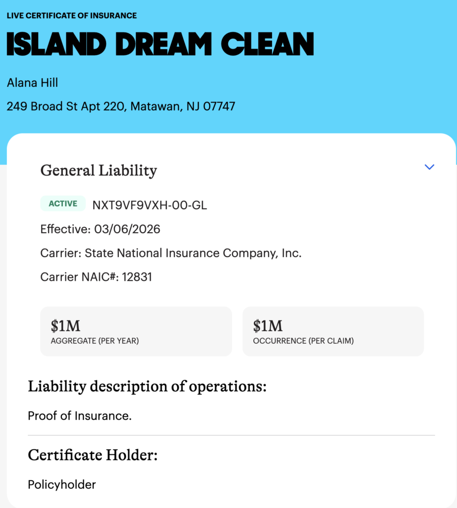Click the LIVE CERTIFICATE OF INSURANCE label
Viewport: 457px width, 508px height.
tap(72, 15)
